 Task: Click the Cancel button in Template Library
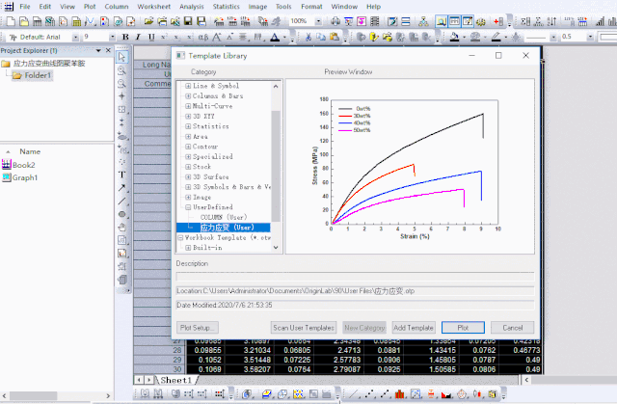[x=512, y=328]
